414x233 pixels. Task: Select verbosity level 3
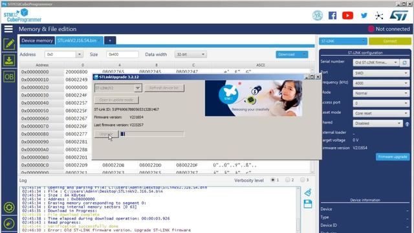(x=303, y=180)
